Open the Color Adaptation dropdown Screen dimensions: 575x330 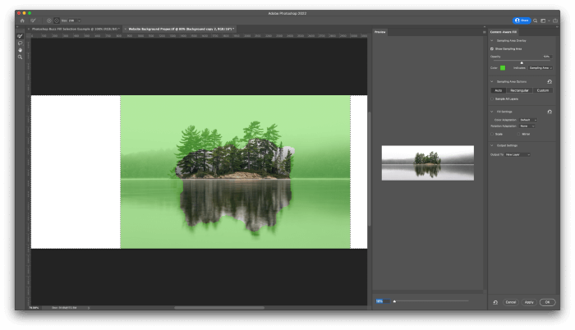click(526, 119)
